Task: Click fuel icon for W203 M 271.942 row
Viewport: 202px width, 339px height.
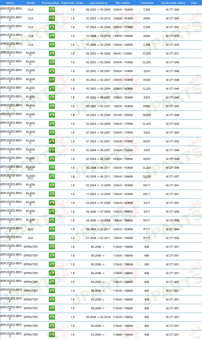Action: pyautogui.click(x=52, y=142)
